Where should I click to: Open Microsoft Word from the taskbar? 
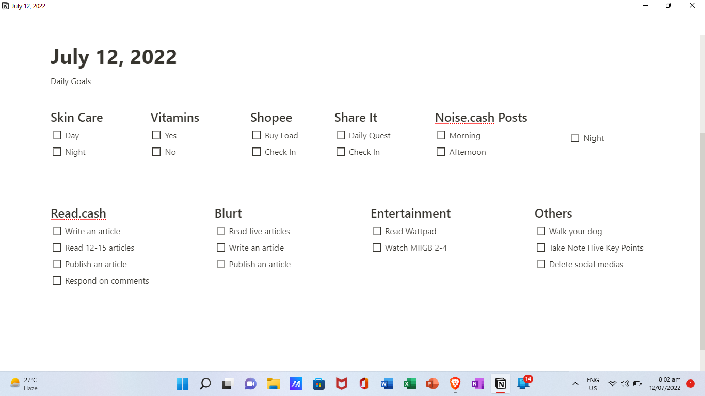[x=387, y=384]
